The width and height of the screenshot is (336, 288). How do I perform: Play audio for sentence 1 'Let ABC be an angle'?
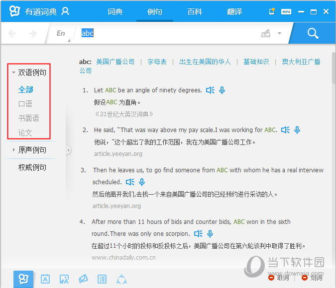[210, 90]
